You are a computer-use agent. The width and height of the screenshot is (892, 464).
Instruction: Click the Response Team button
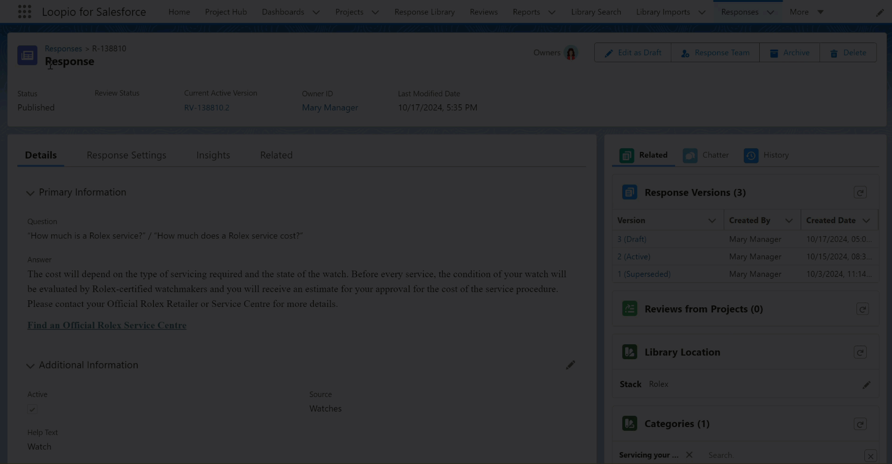tap(715, 53)
